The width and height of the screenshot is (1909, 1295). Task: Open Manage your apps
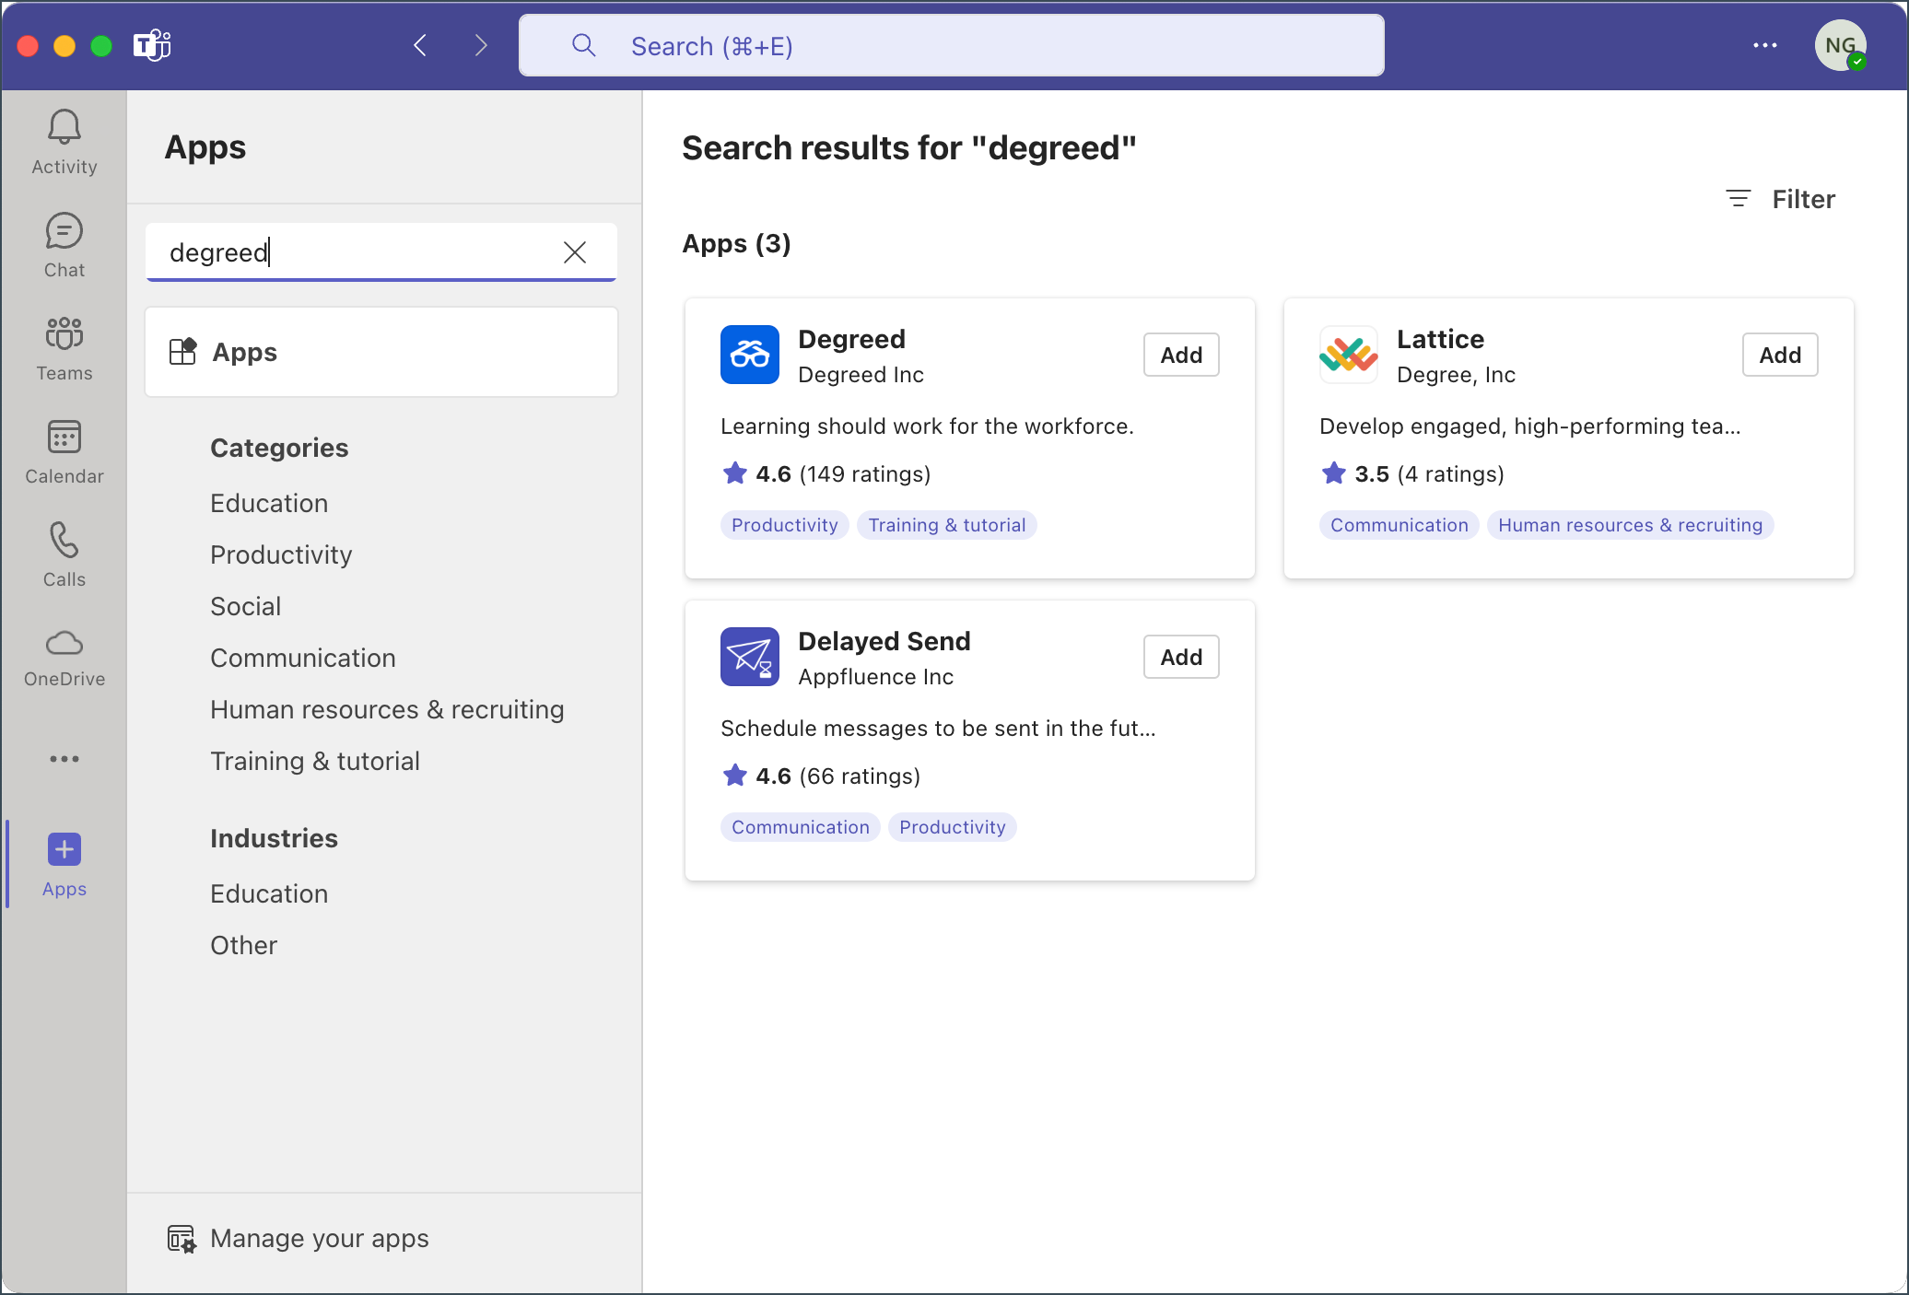pos(299,1239)
